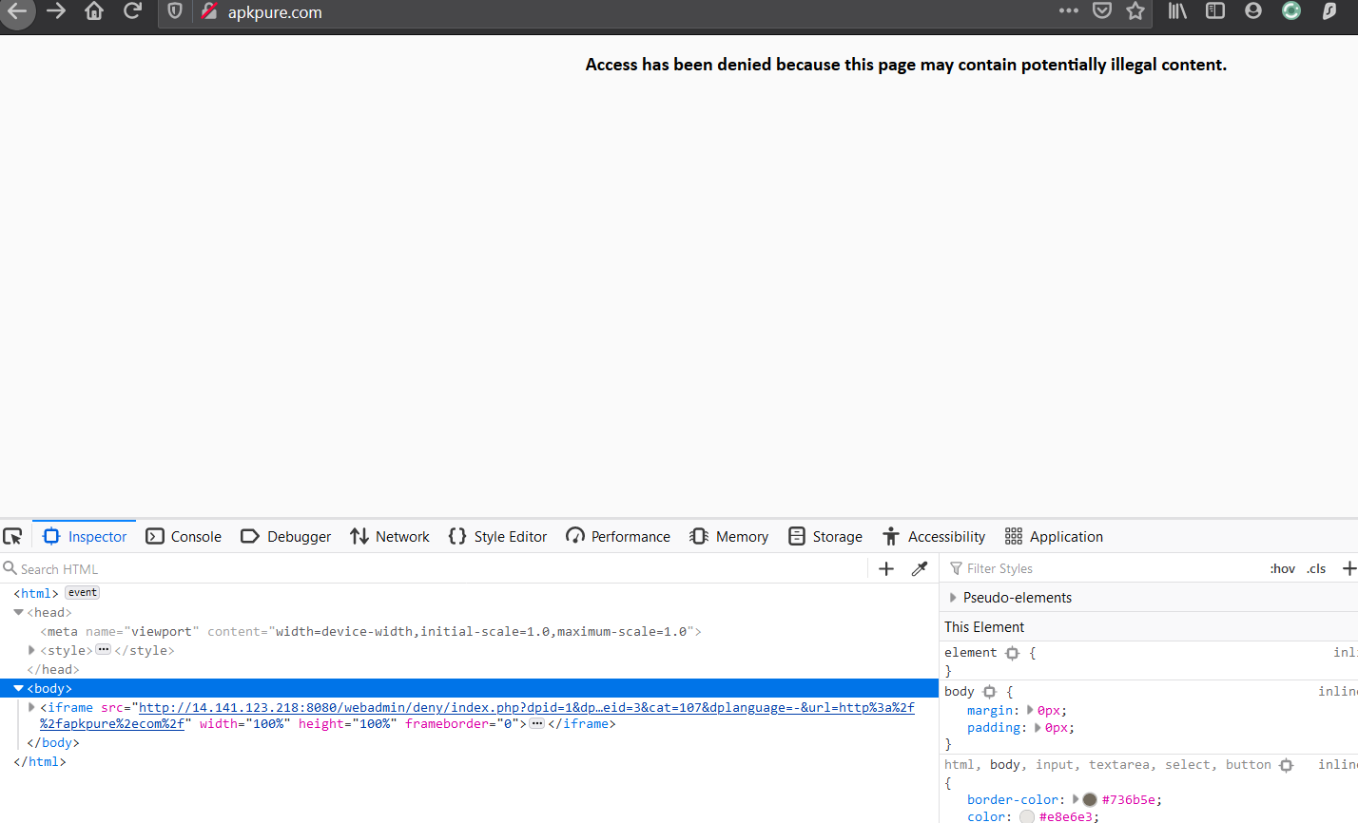Expand the iframe node
Screen dimensions: 1358x823
click(x=31, y=708)
